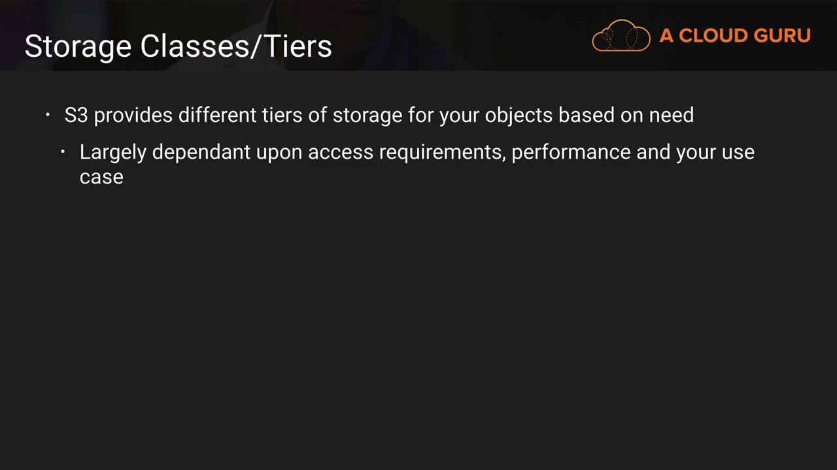Click the word 'Storage' in the slide title
Screen dimensions: 837x470
(78, 47)
